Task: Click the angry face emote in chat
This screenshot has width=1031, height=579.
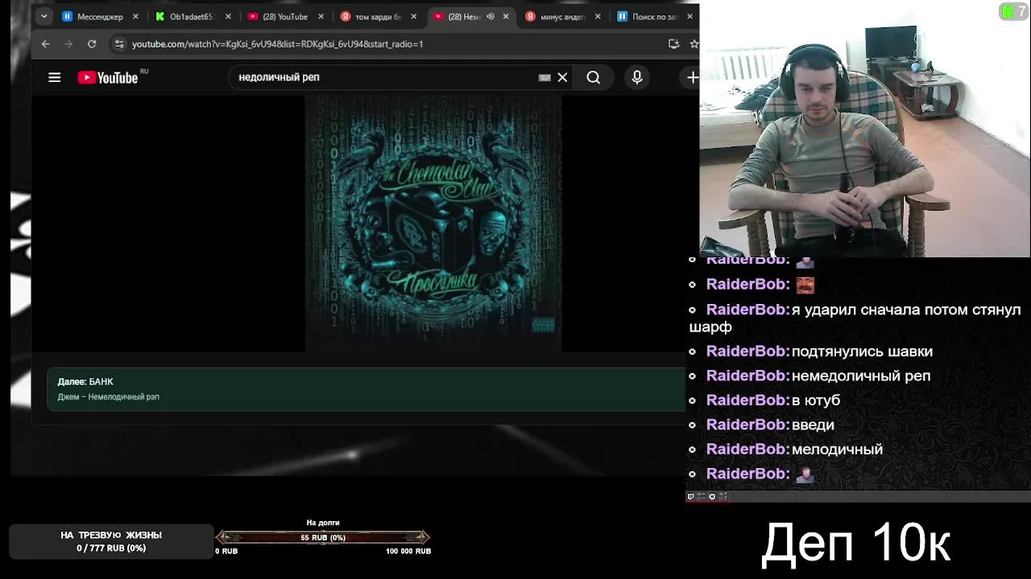Action: click(805, 285)
